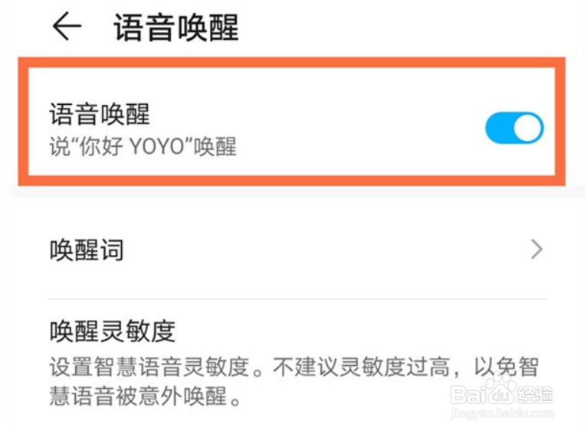Tap the 语音唤醒 page title in header
The height and width of the screenshot is (434, 587).
pos(176,28)
